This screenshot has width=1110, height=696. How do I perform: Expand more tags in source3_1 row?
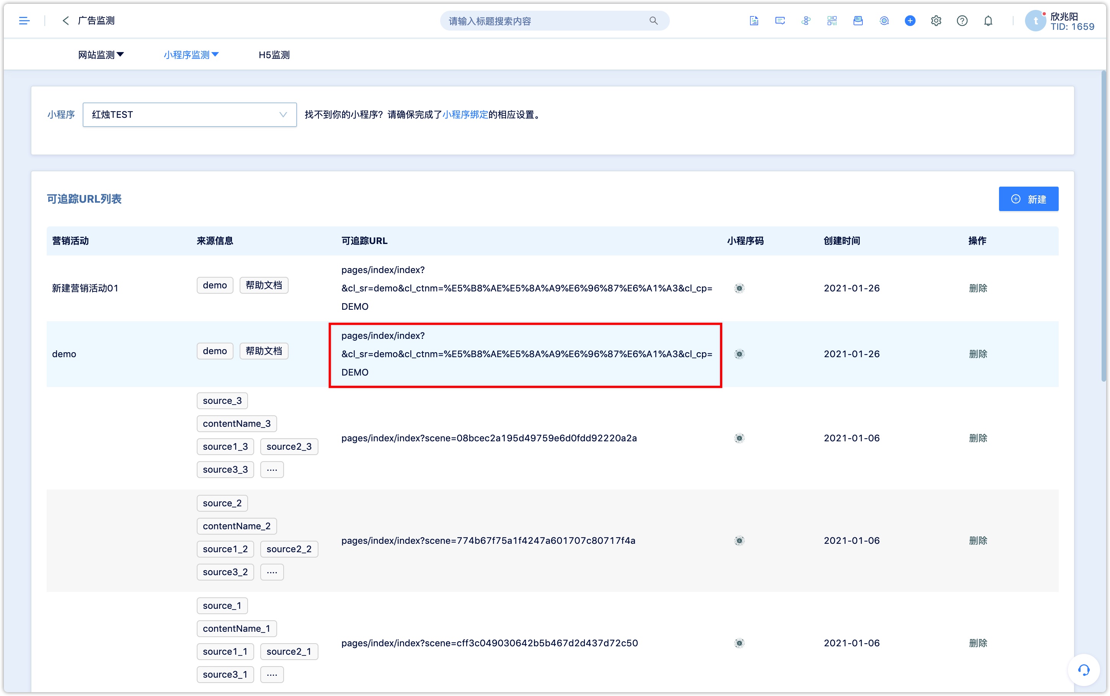[x=272, y=675]
